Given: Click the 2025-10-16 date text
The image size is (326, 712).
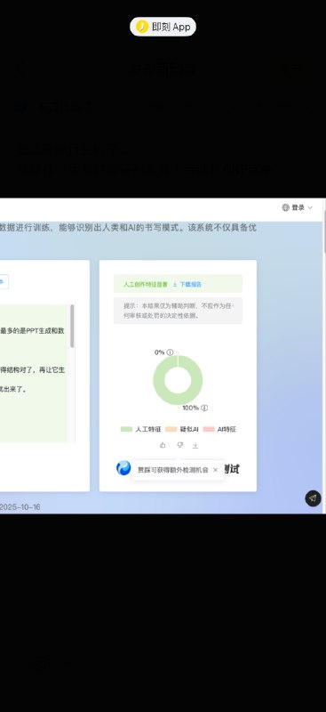Looking at the screenshot, I should coord(20,506).
